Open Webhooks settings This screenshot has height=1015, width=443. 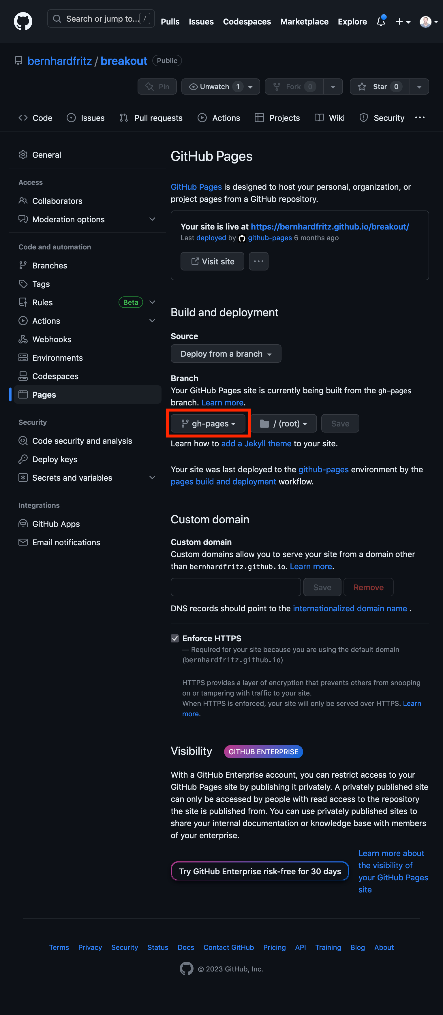87,339
